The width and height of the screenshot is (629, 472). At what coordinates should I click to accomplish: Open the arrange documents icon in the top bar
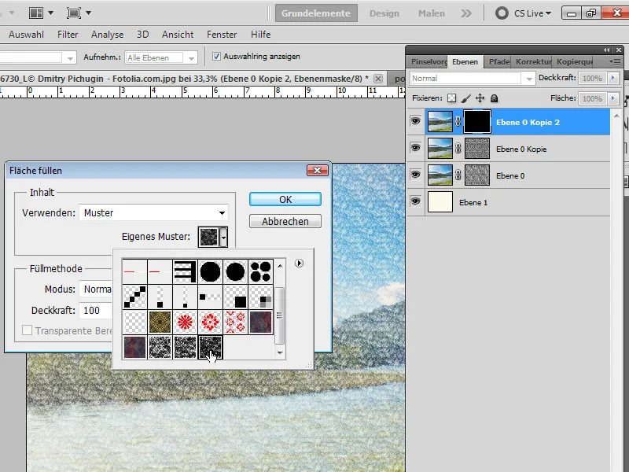(x=35, y=13)
